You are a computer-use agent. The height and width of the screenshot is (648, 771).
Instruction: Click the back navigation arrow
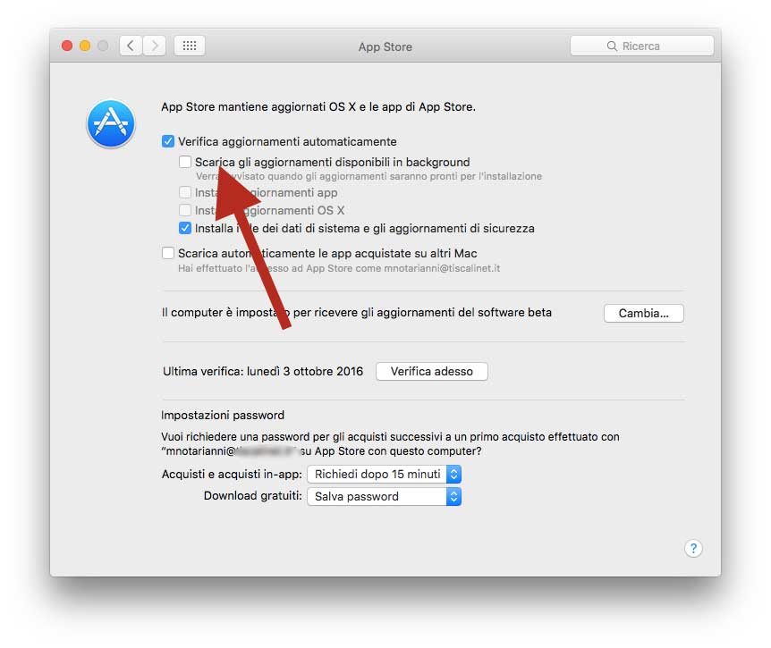131,46
